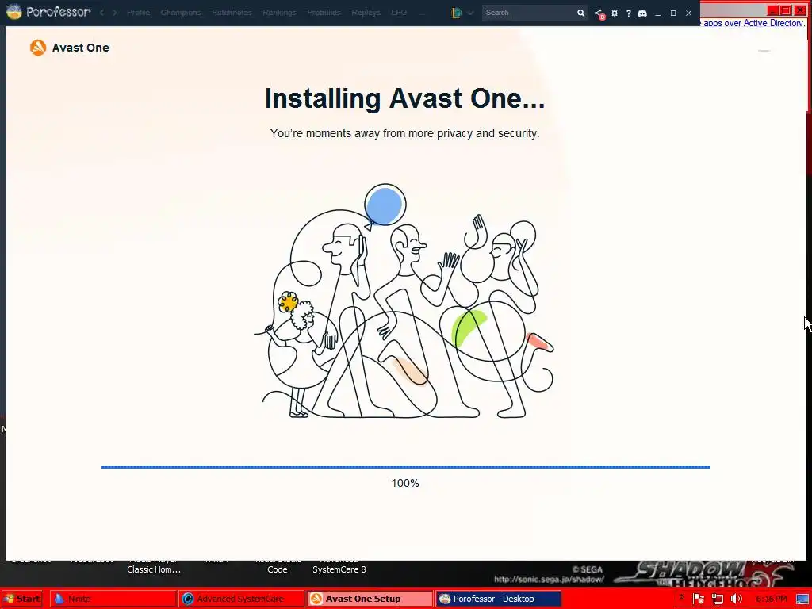Go back with Porofessor's left arrow
Viewport: 812px width, 609px height.
pos(102,13)
